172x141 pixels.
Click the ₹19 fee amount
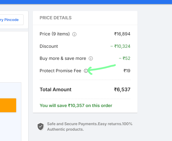click(x=127, y=71)
